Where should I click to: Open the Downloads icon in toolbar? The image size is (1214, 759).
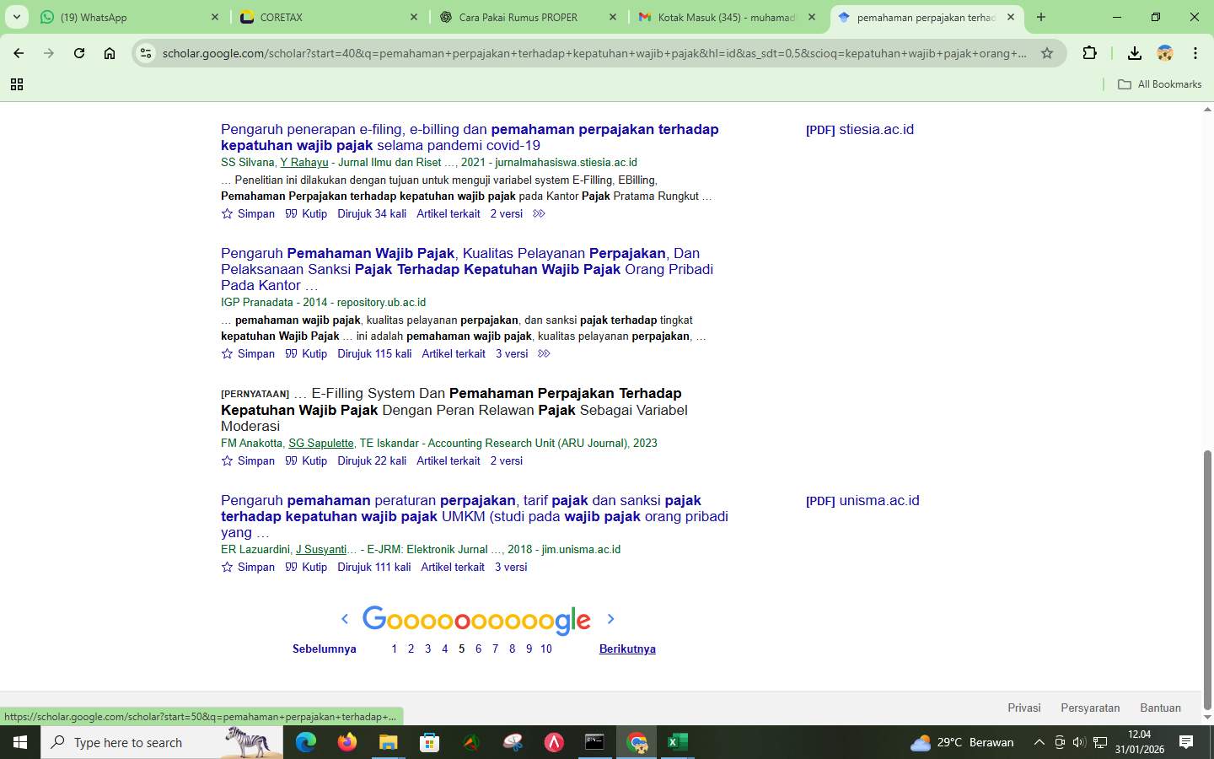click(x=1135, y=53)
